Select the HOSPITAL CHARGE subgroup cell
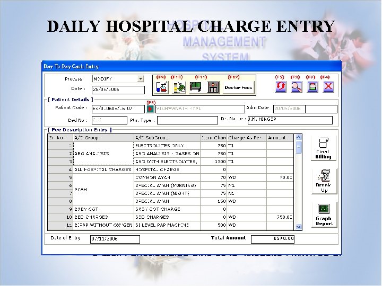The width and height of the screenshot is (382, 286). point(167,169)
